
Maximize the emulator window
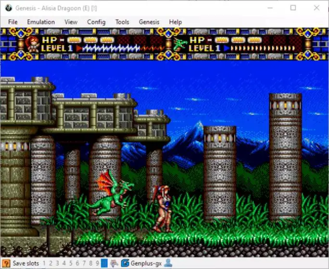pos(293,8)
